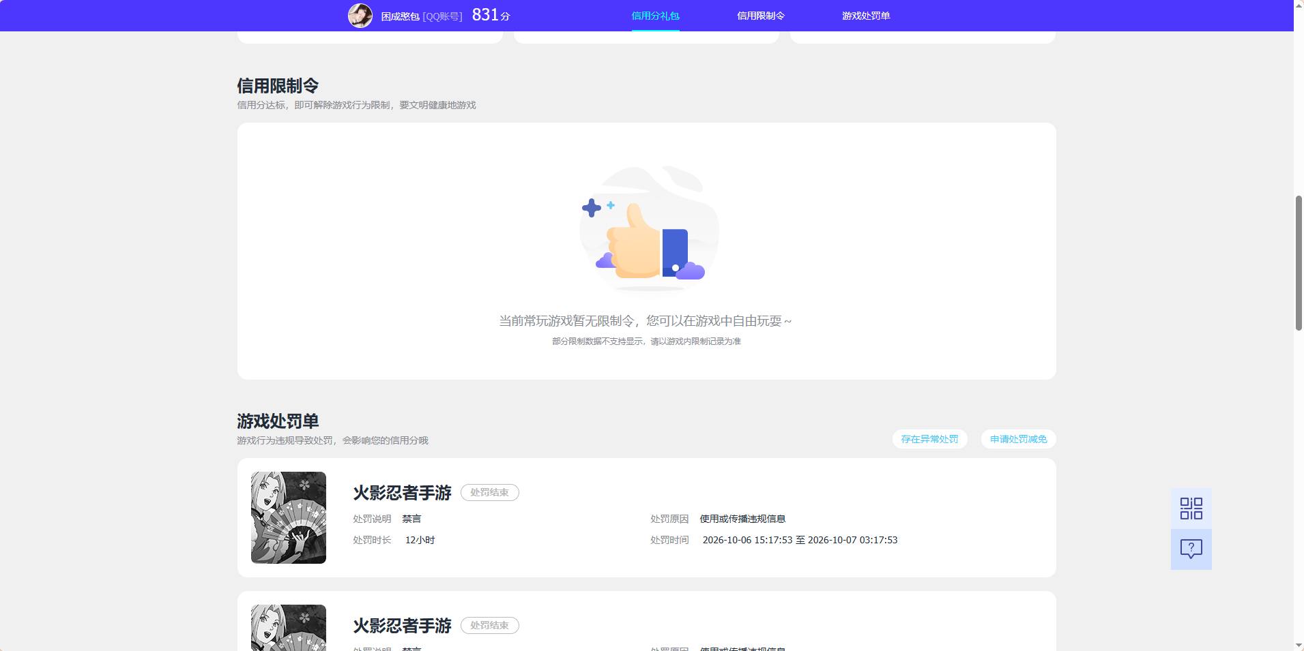Click the first 火影忍者手游 game thumbnail
The width and height of the screenshot is (1304, 651).
pos(289,517)
